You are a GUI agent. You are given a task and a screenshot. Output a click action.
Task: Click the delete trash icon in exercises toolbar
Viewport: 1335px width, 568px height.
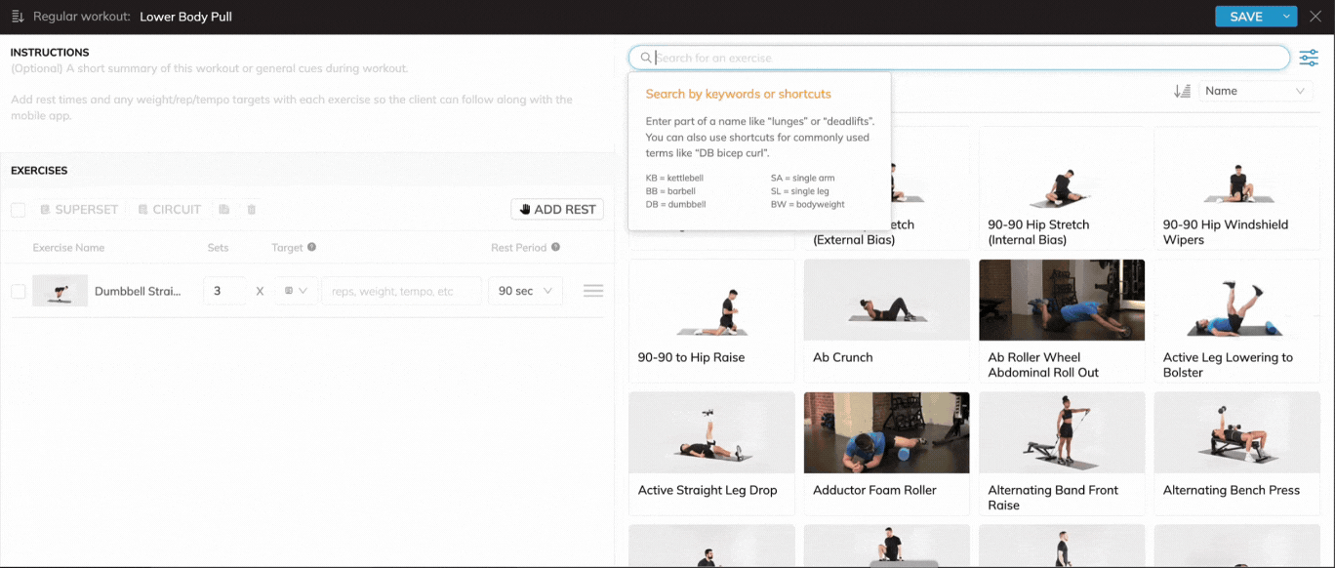252,210
